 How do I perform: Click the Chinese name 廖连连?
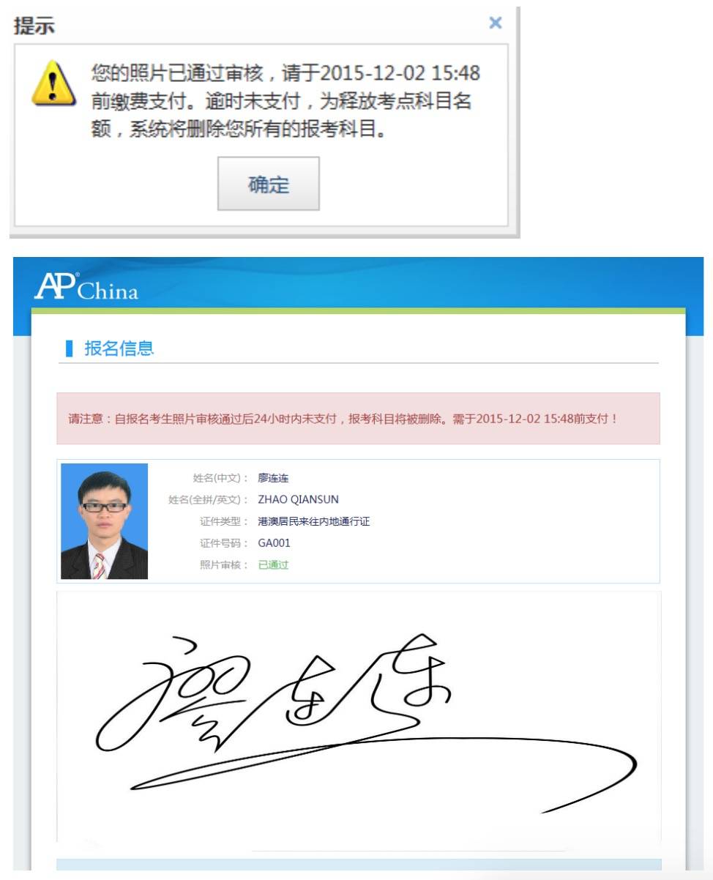coord(273,478)
